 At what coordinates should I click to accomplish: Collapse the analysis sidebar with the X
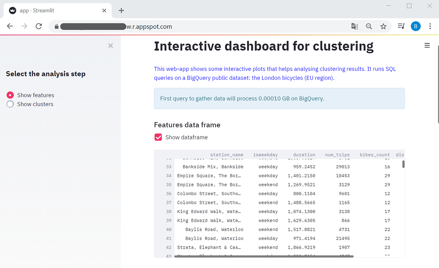click(x=110, y=46)
